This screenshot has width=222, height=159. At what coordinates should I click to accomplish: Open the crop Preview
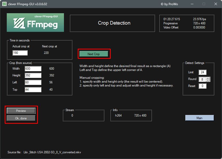tap(21, 111)
